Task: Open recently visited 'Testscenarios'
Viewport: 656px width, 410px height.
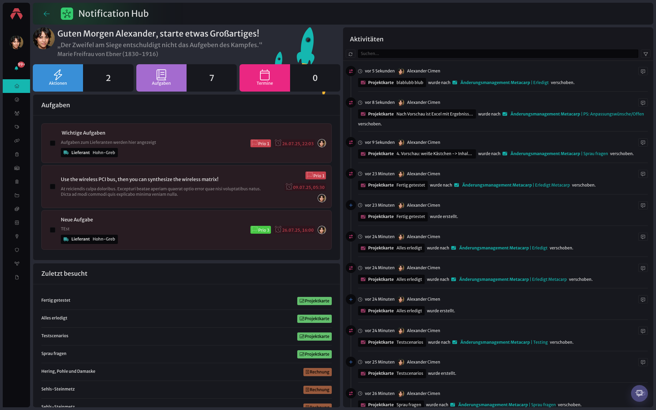Action: click(55, 336)
